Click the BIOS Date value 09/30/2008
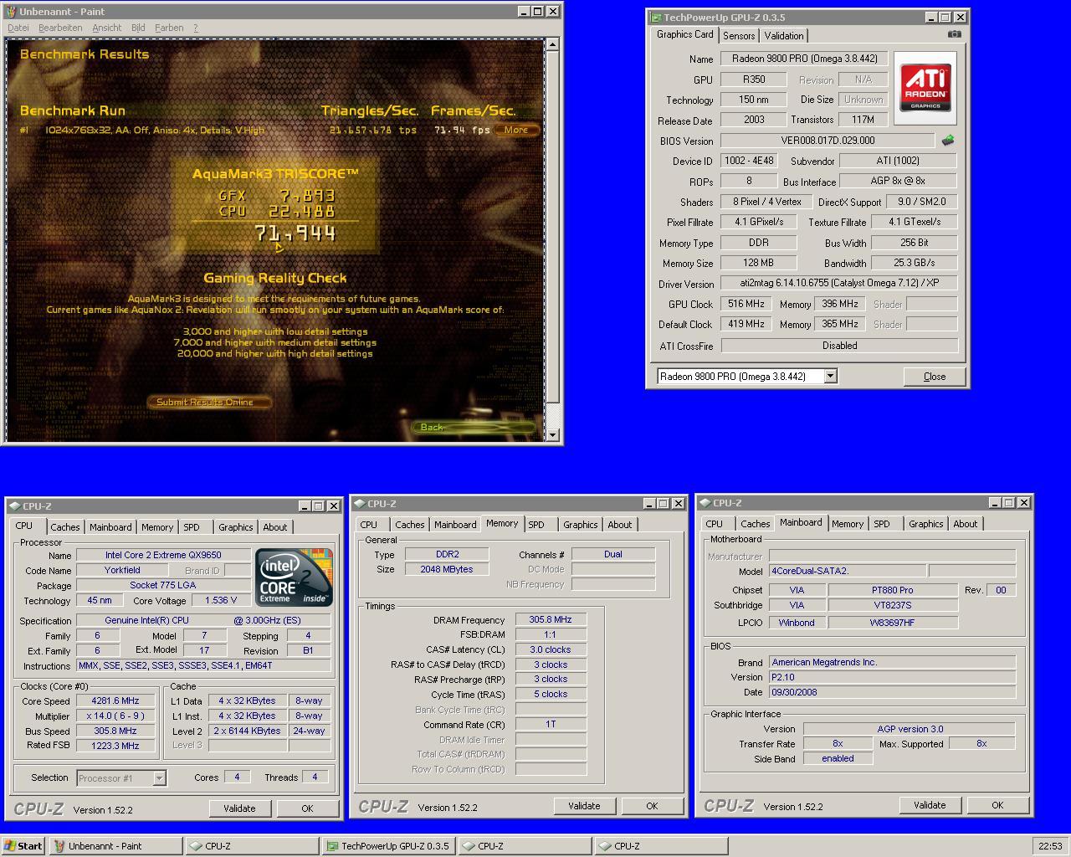The height and width of the screenshot is (857, 1071). 892,692
